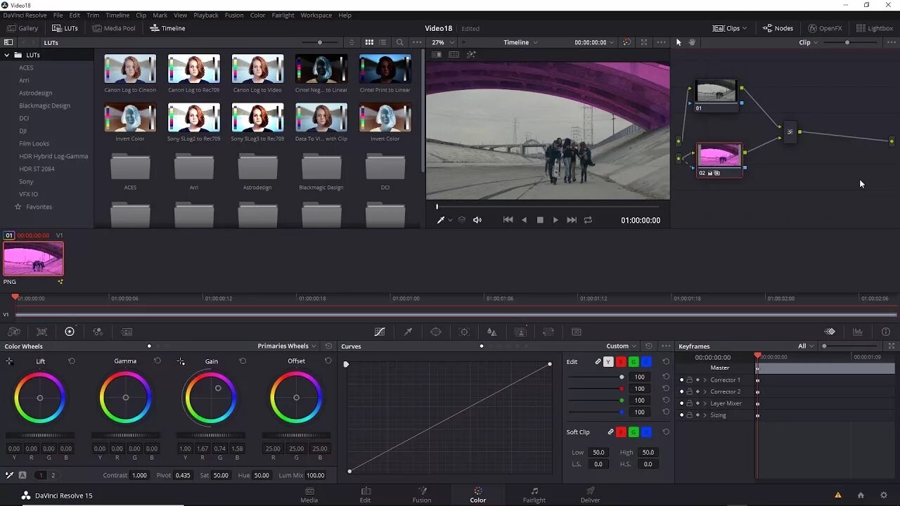Open the Custom curves dropdown

622,346
